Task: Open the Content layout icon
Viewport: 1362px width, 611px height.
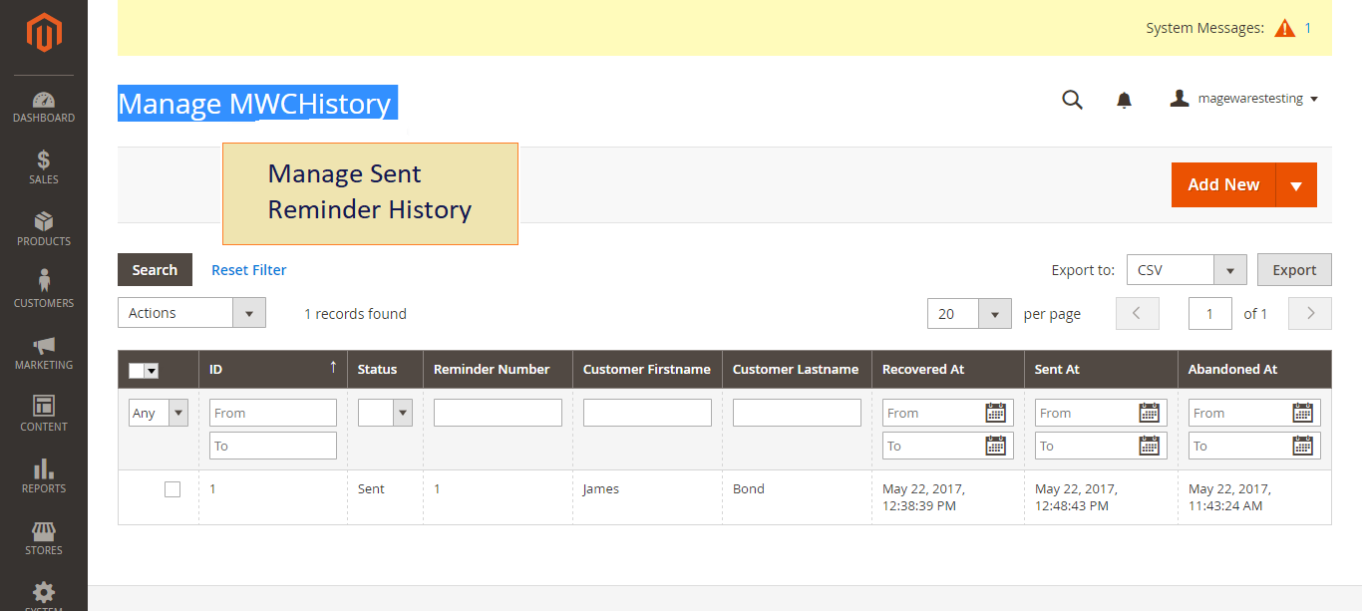Action: [x=44, y=407]
